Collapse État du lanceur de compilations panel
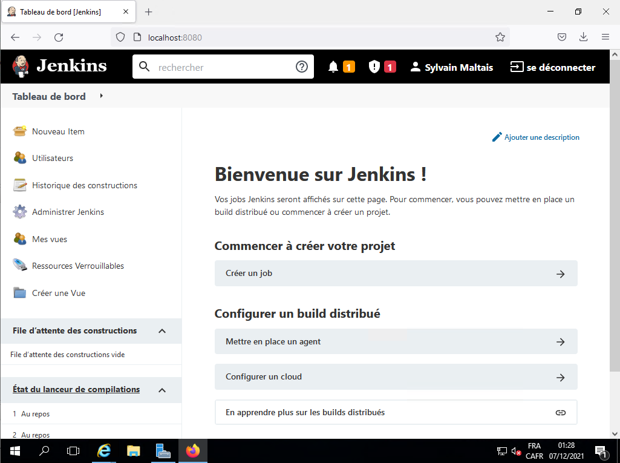The height and width of the screenshot is (463, 620). pos(162,390)
